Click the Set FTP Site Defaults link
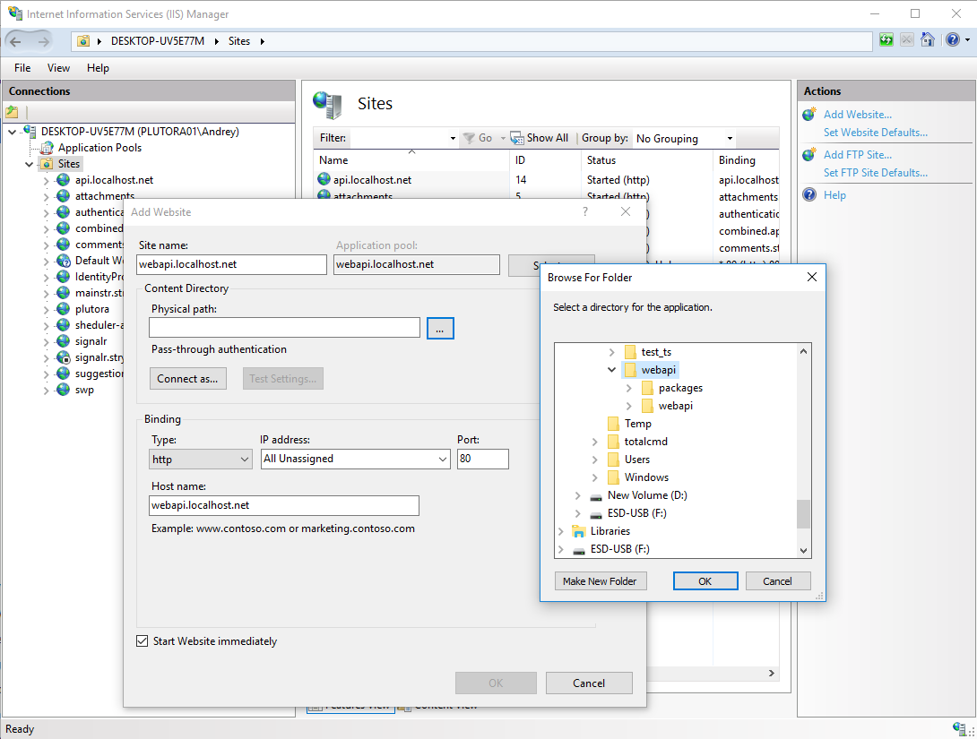 click(x=876, y=173)
